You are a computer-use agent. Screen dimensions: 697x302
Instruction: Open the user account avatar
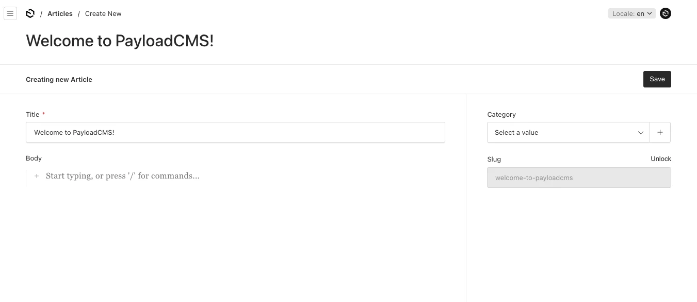(x=666, y=13)
